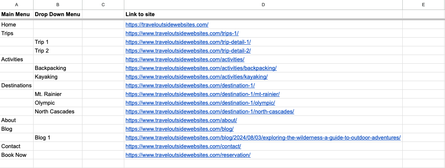Select the Destinations cell

click(17, 85)
